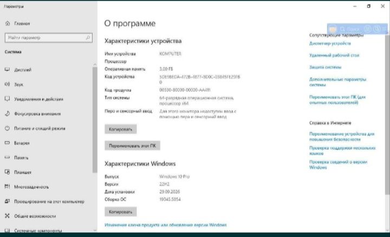
Task: Go to Главная home icon
Action: (x=8, y=23)
